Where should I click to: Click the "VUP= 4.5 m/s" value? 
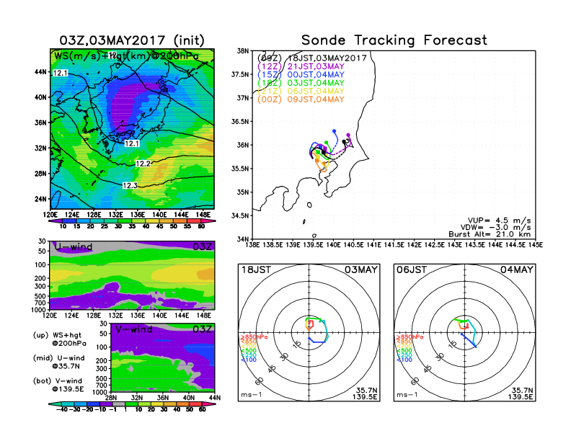499,220
